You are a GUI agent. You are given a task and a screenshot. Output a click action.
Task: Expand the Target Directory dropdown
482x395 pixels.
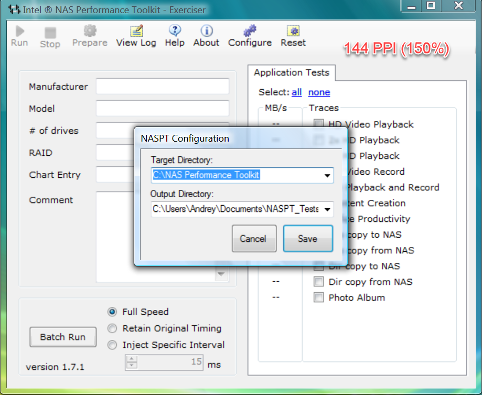[x=327, y=175]
